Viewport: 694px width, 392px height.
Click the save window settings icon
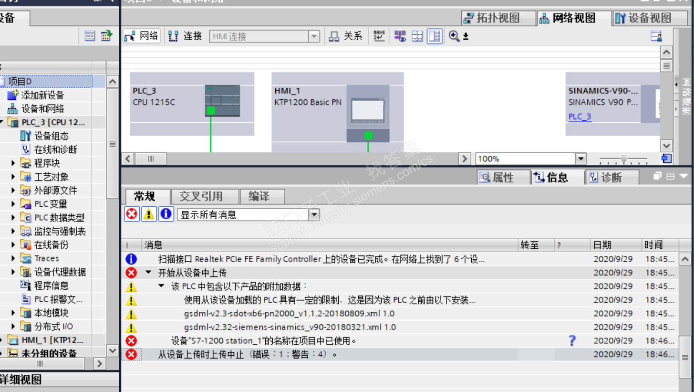click(x=656, y=36)
